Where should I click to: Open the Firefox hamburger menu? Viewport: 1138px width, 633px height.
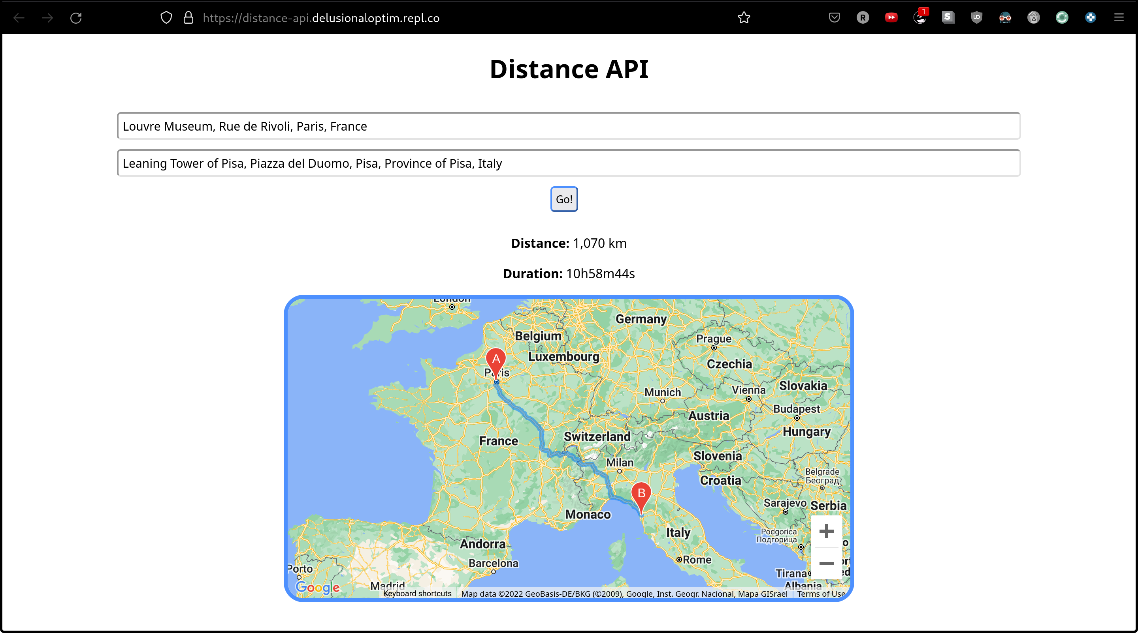pyautogui.click(x=1119, y=18)
